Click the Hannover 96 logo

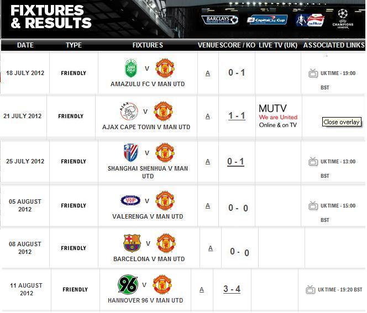[x=128, y=284]
